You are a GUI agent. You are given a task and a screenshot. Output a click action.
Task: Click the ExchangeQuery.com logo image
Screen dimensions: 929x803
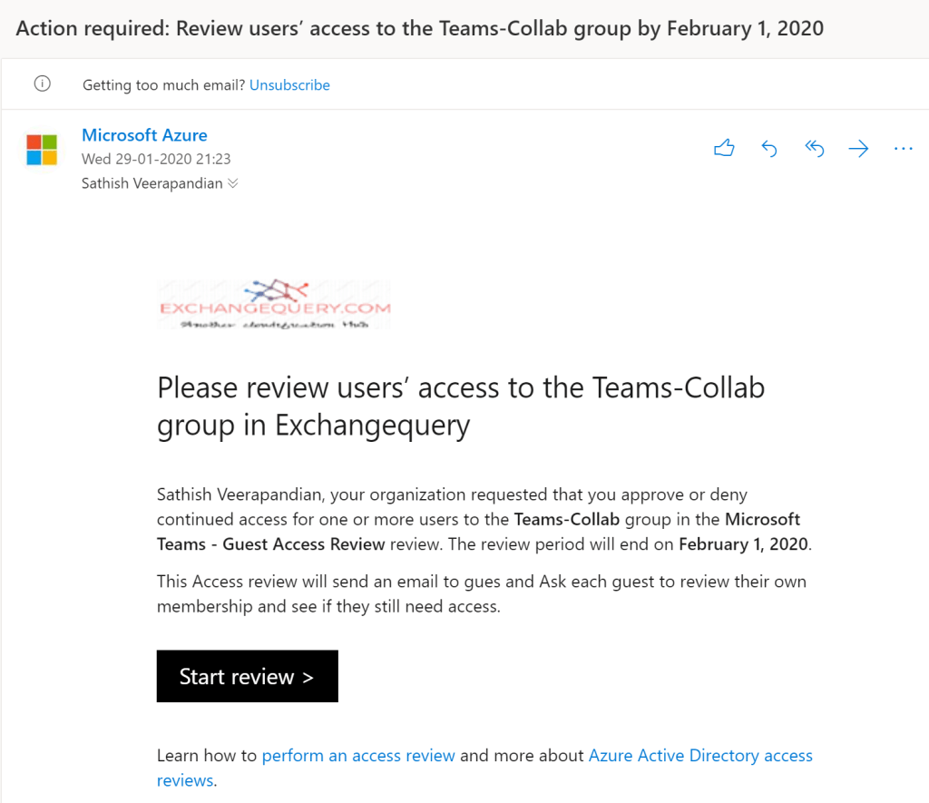tap(275, 304)
